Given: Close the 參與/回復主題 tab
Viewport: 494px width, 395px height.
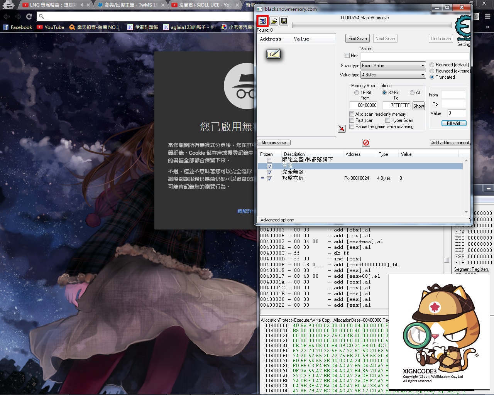Looking at the screenshot, I should 162,5.
